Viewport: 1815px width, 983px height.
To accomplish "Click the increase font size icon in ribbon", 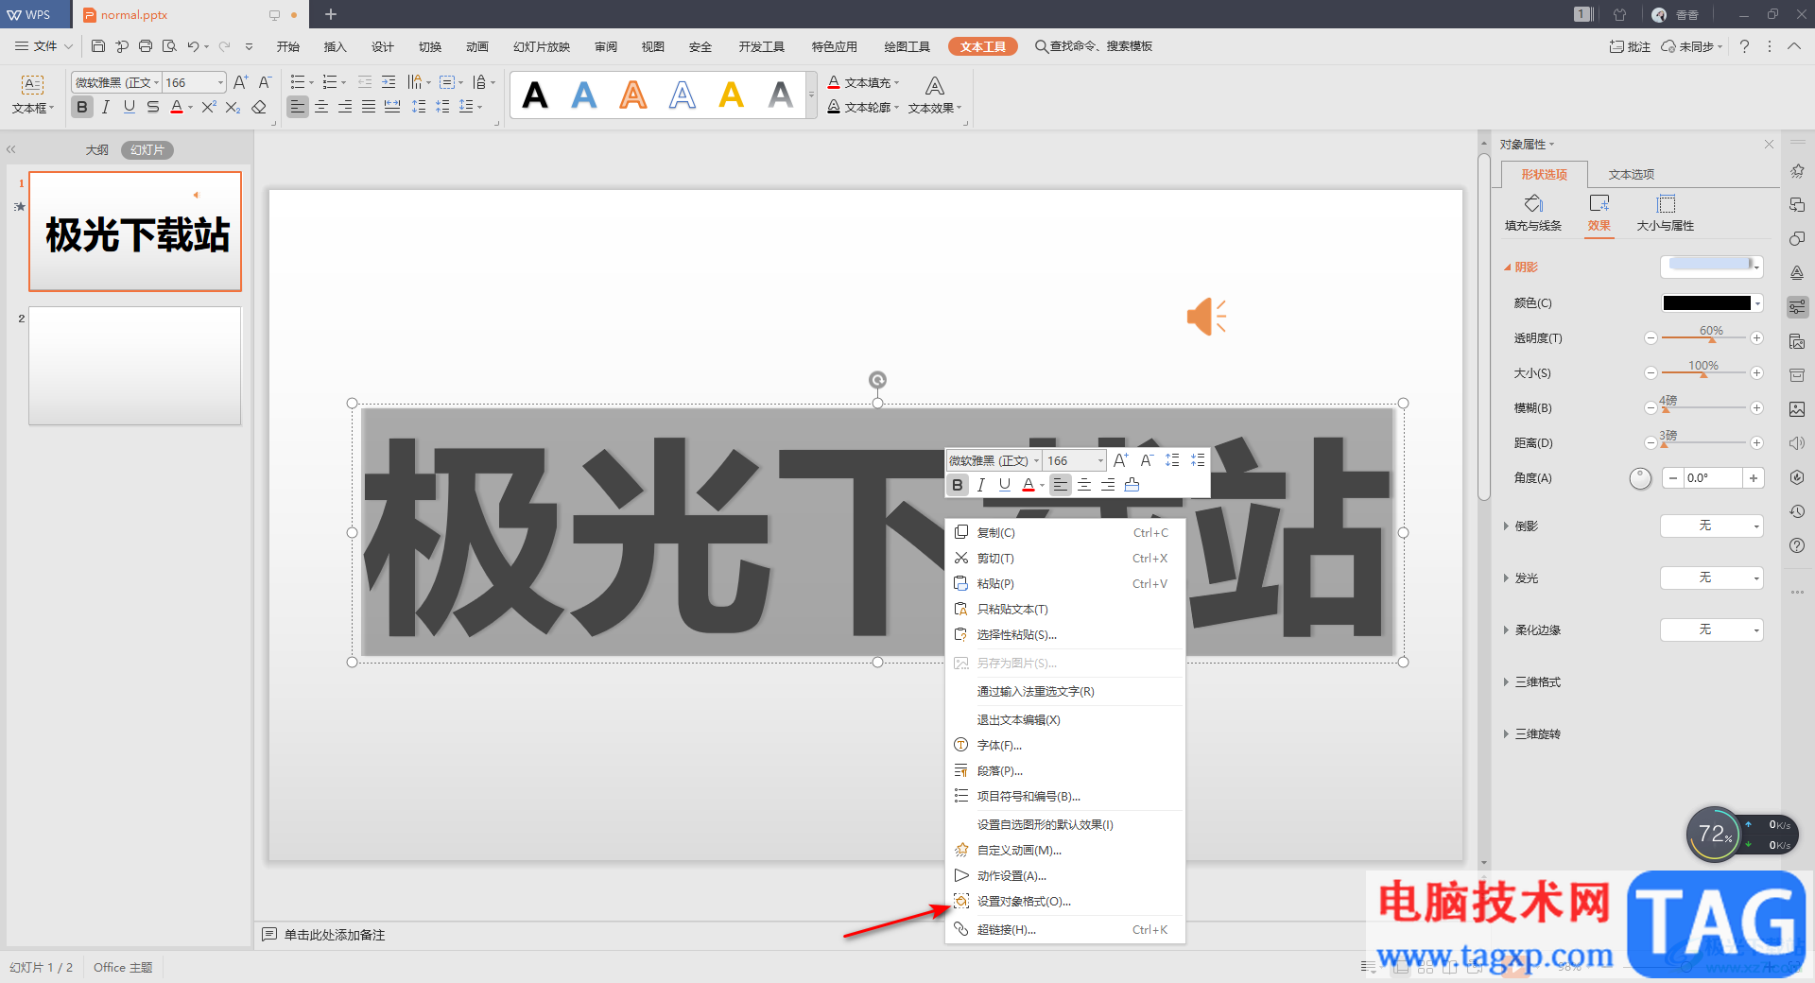I will (240, 82).
